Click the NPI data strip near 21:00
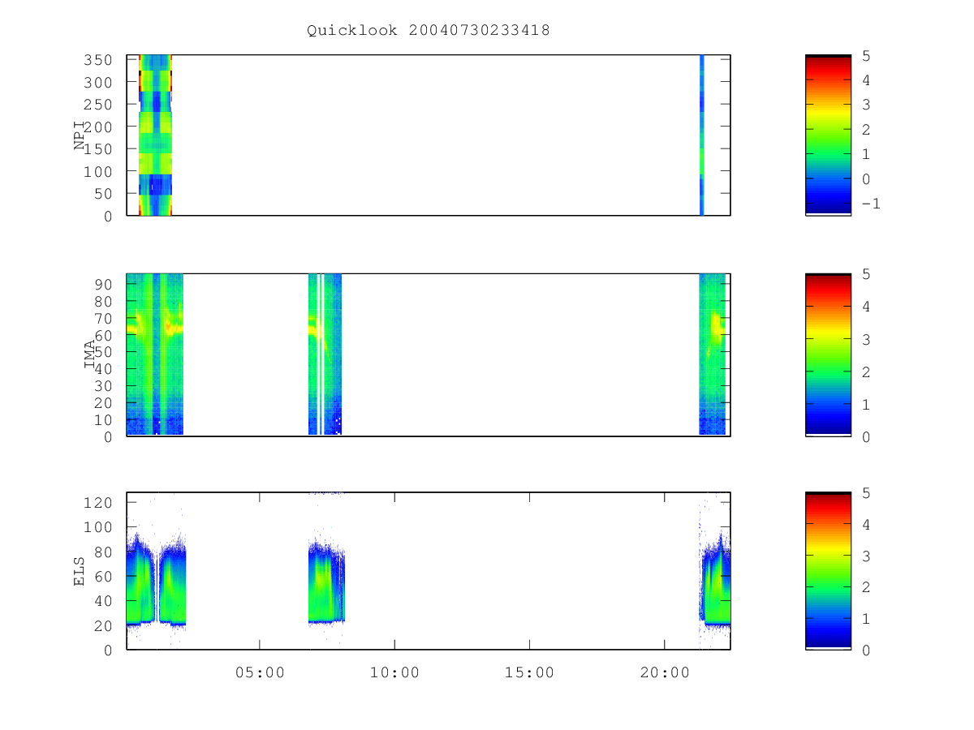The width and height of the screenshot is (974, 730). pyautogui.click(x=701, y=135)
